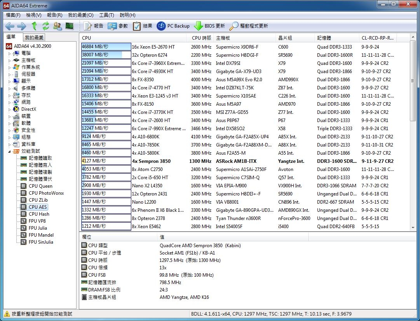Image resolution: width=420 pixels, height=321 pixels.
Task: Click the 驅動程式更新 driver update button
Action: [249, 26]
